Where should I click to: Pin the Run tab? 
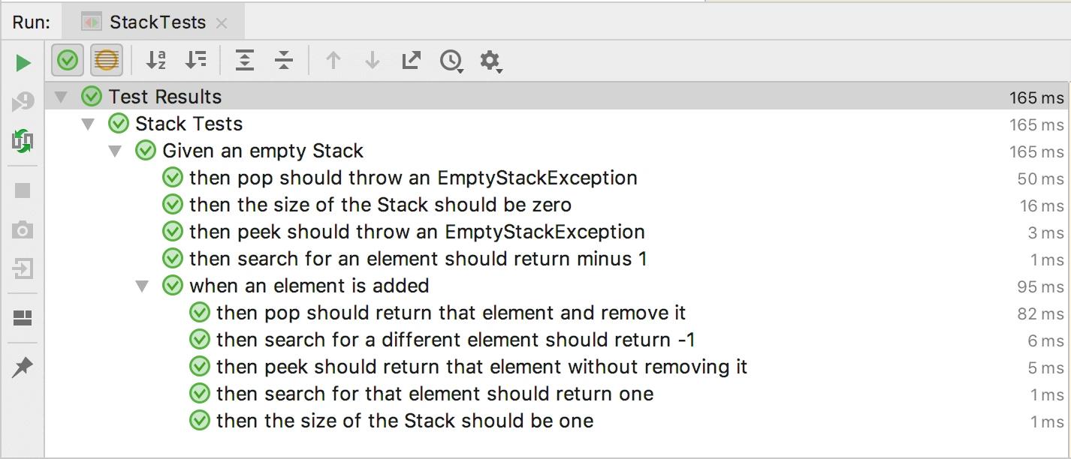(x=23, y=367)
